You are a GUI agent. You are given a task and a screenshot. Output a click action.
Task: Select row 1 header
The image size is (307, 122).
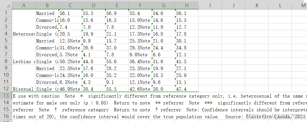[x=6, y=13]
